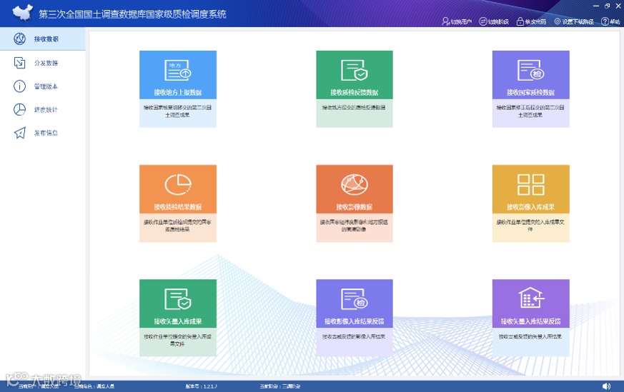Open the 接收影像入库结果反馈 tile icon

(355, 299)
